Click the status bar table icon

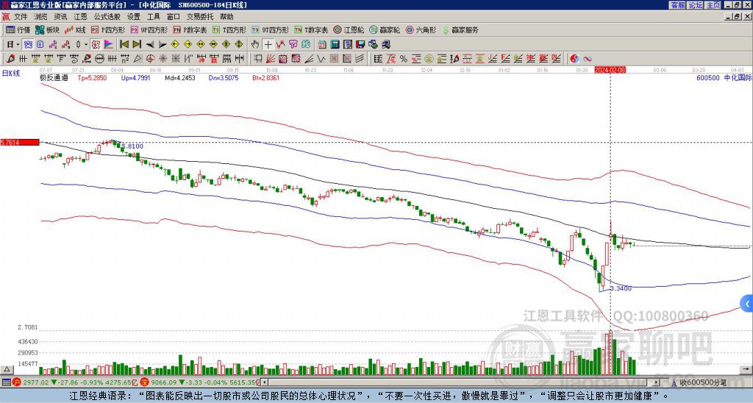(x=6, y=382)
